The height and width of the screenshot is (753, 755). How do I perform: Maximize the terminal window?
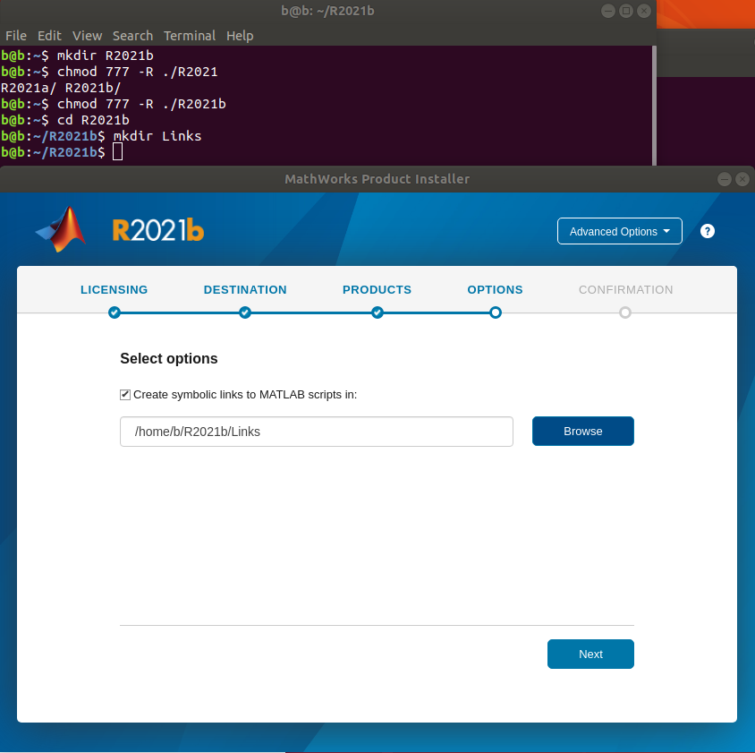tap(626, 11)
